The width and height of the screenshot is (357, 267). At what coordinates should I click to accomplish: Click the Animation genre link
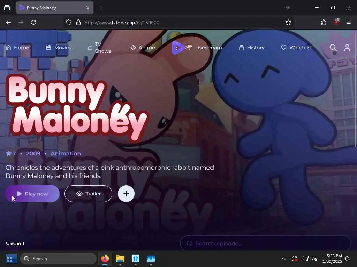66,153
